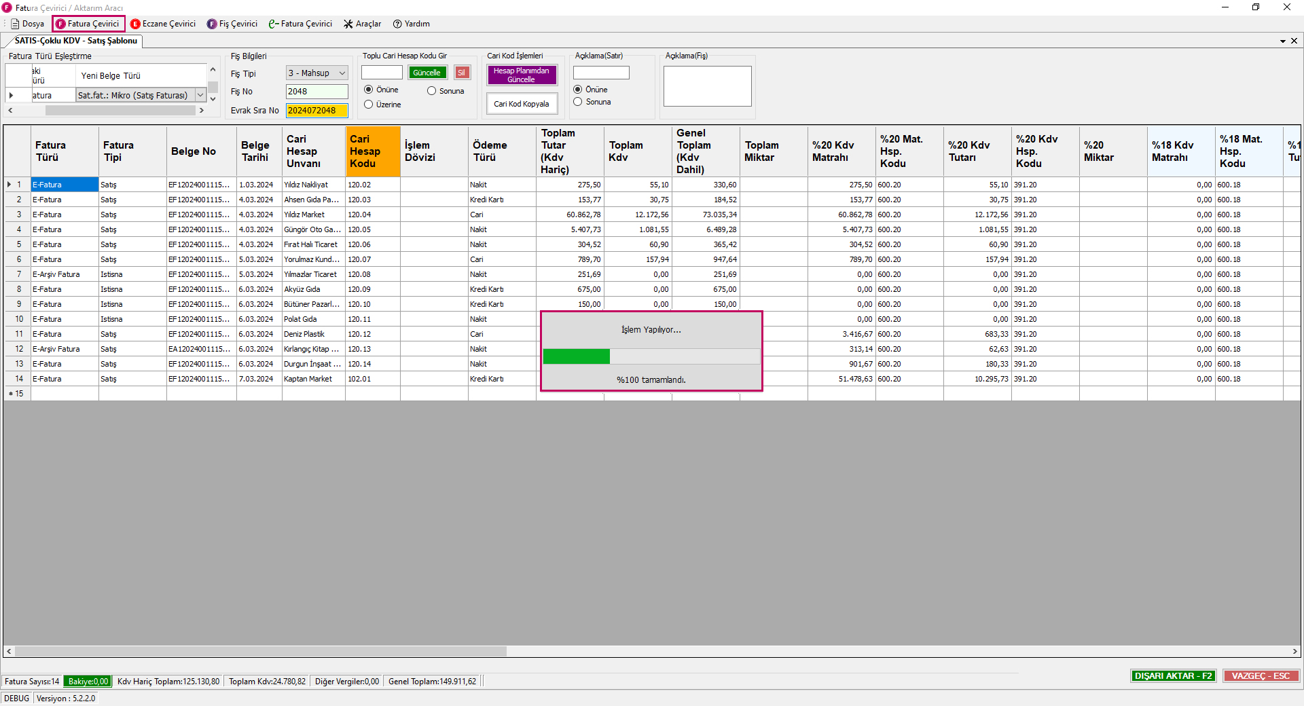Close the template tab with X icon

coord(1294,41)
